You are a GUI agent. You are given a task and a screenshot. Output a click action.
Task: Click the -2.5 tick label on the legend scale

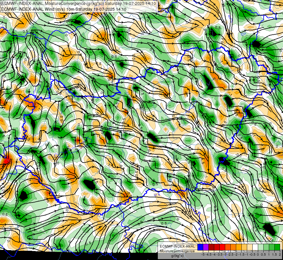click(230, 255)
